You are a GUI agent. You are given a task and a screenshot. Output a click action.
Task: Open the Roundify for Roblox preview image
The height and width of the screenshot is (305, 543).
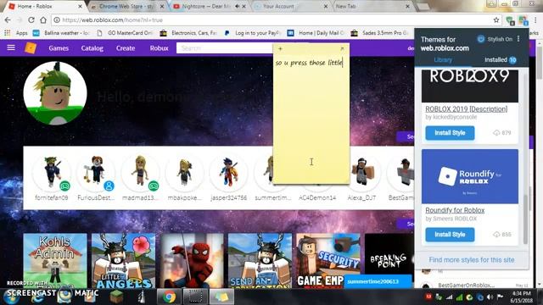(x=469, y=176)
